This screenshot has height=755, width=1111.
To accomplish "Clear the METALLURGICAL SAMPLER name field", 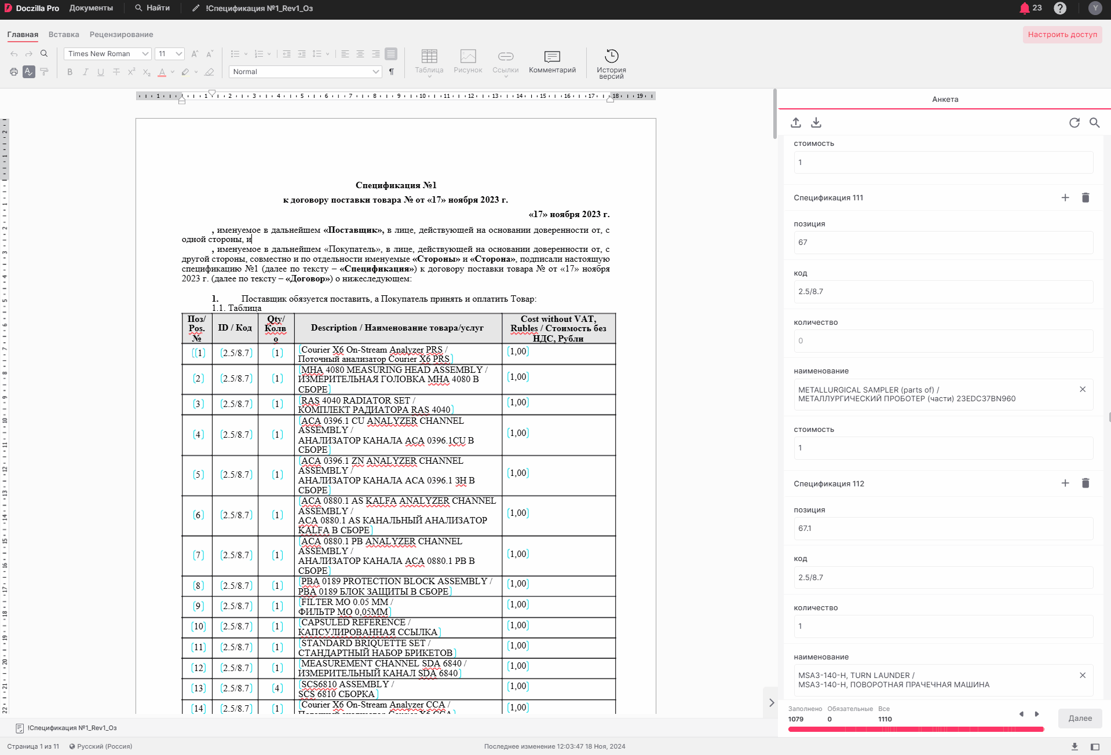I will coord(1083,390).
